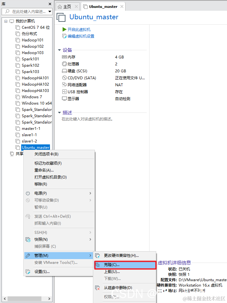Image resolution: width=227 pixels, height=303 pixels.
Task: Click 开启此虚拟机 link
Action: tap(79, 30)
